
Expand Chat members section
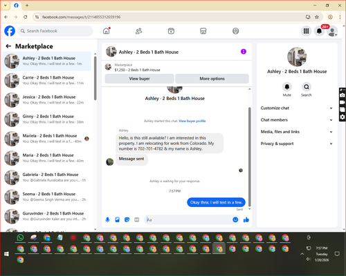297,120
